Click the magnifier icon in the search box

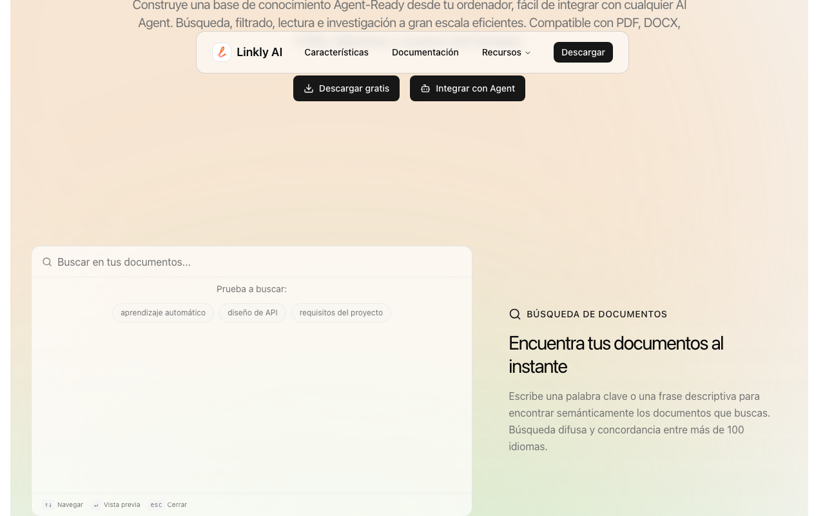[x=47, y=262]
